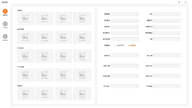The height and width of the screenshot is (108, 192).
Task: Add image in third section, first slot
Action: click(x=26, y=56)
